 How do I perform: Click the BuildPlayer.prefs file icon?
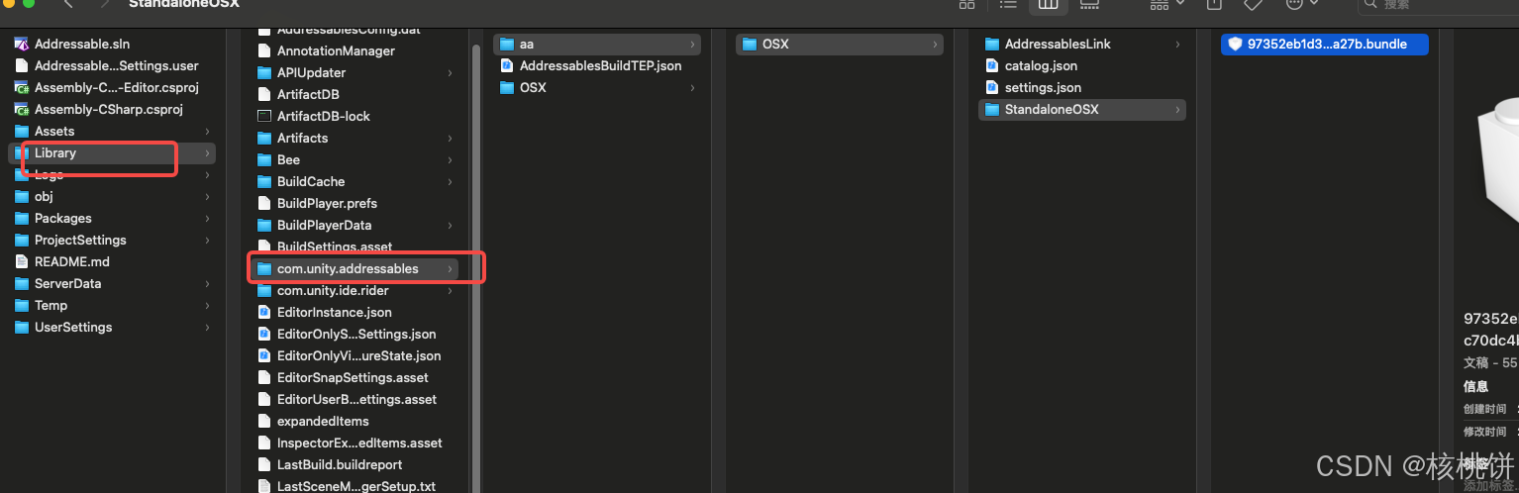pos(264,203)
